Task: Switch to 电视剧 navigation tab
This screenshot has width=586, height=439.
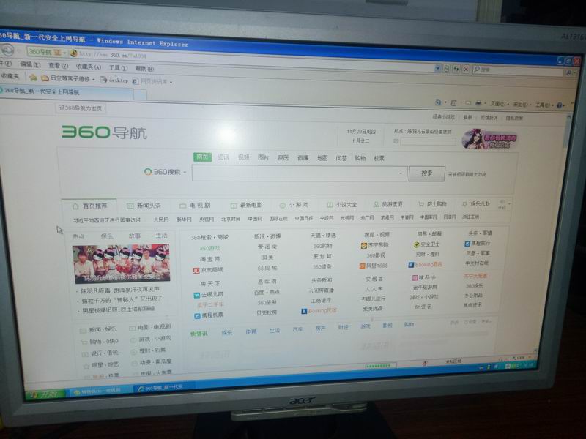Action: (195, 206)
